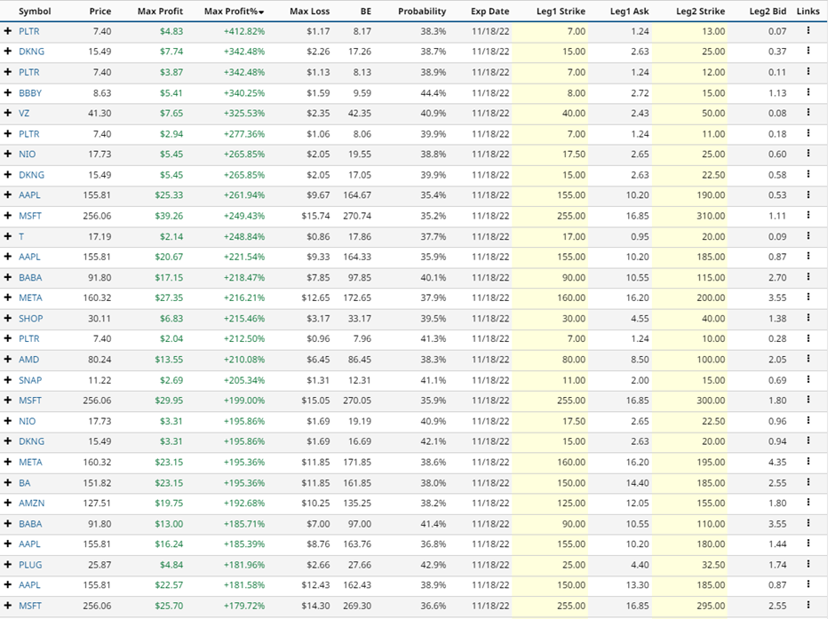This screenshot has height=619, width=835.
Task: Sort by Symbol column header
Action: click(35, 12)
